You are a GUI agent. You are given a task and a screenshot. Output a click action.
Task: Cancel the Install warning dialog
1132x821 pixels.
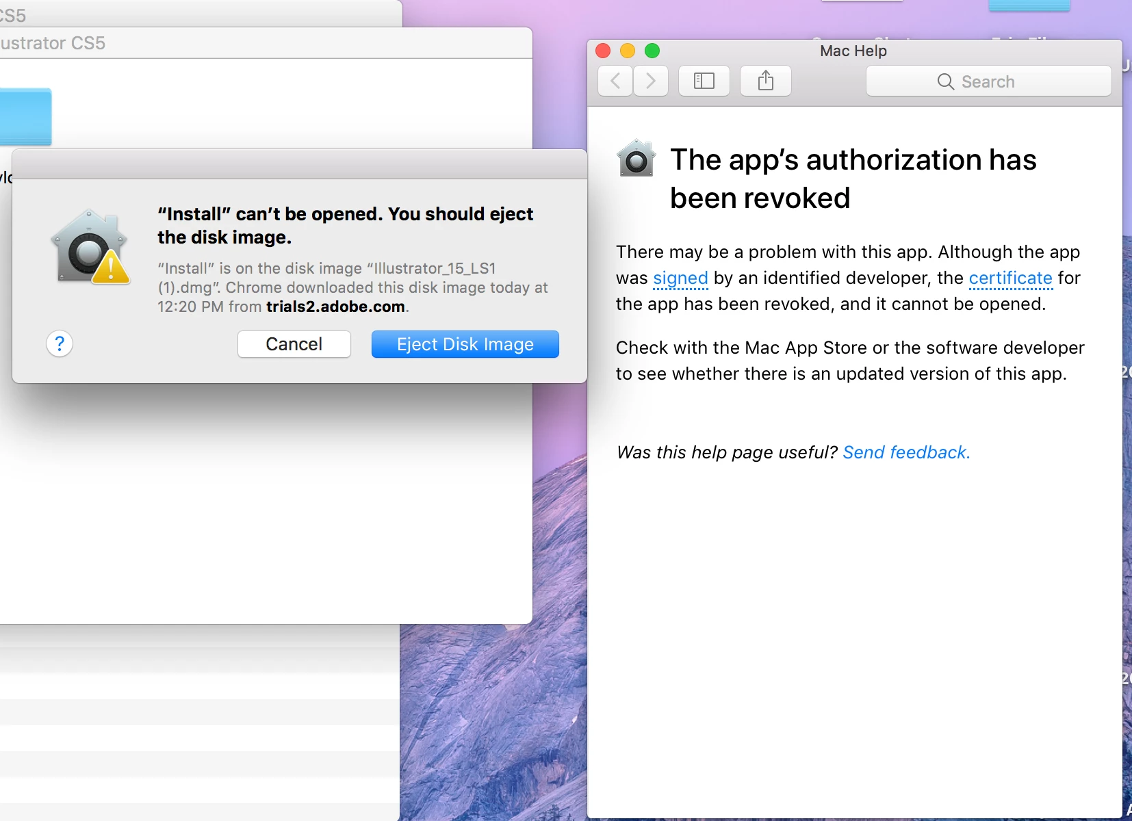pyautogui.click(x=294, y=344)
